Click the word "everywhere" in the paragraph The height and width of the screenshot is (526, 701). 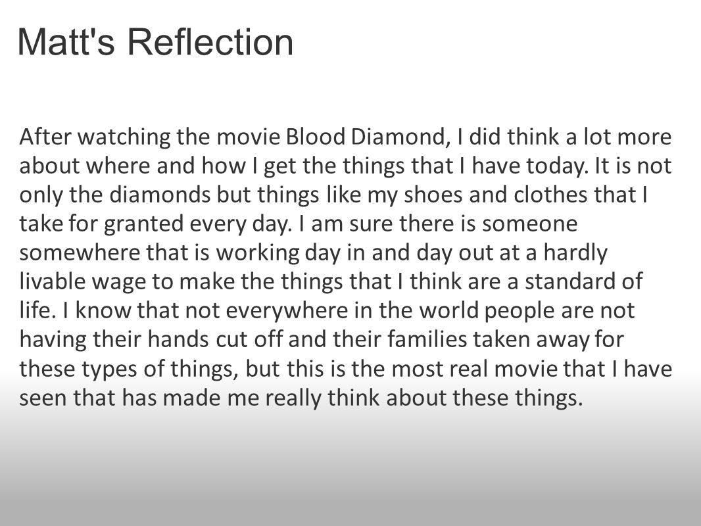287,310
